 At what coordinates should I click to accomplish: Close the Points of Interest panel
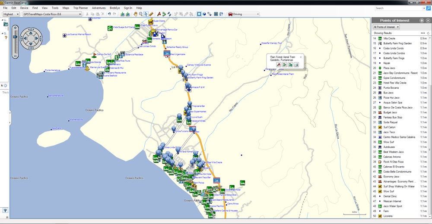point(428,20)
